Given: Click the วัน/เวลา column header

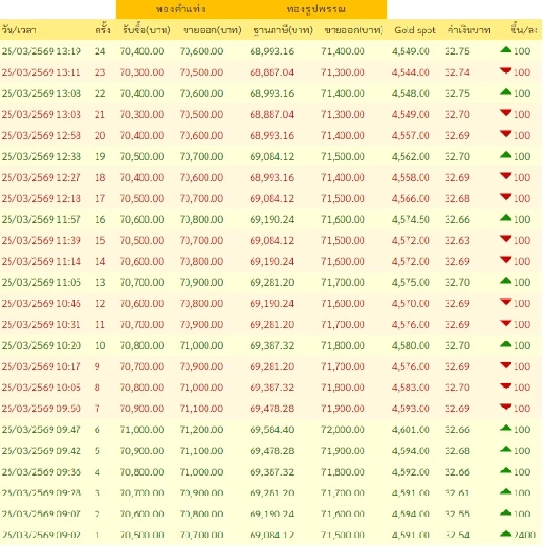Looking at the screenshot, I should click(21, 30).
